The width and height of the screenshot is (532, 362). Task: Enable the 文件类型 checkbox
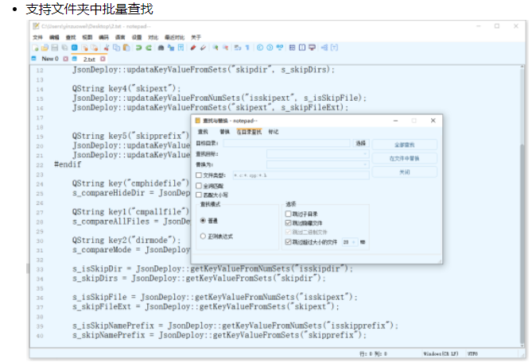click(199, 175)
